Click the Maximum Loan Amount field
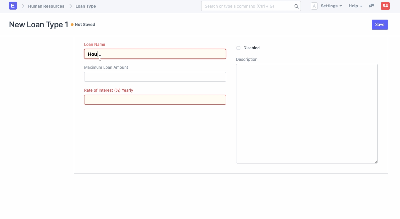400x219 pixels. 155,77
